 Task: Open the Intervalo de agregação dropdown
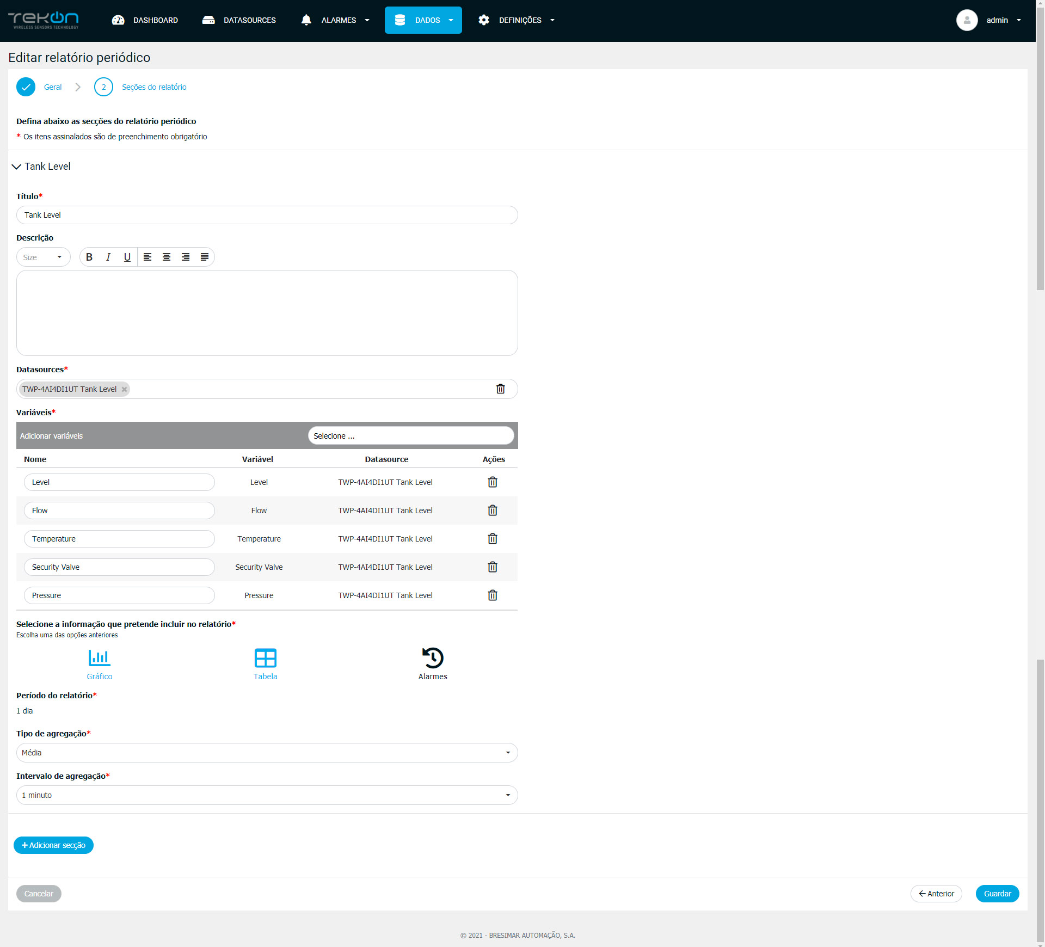(x=267, y=795)
